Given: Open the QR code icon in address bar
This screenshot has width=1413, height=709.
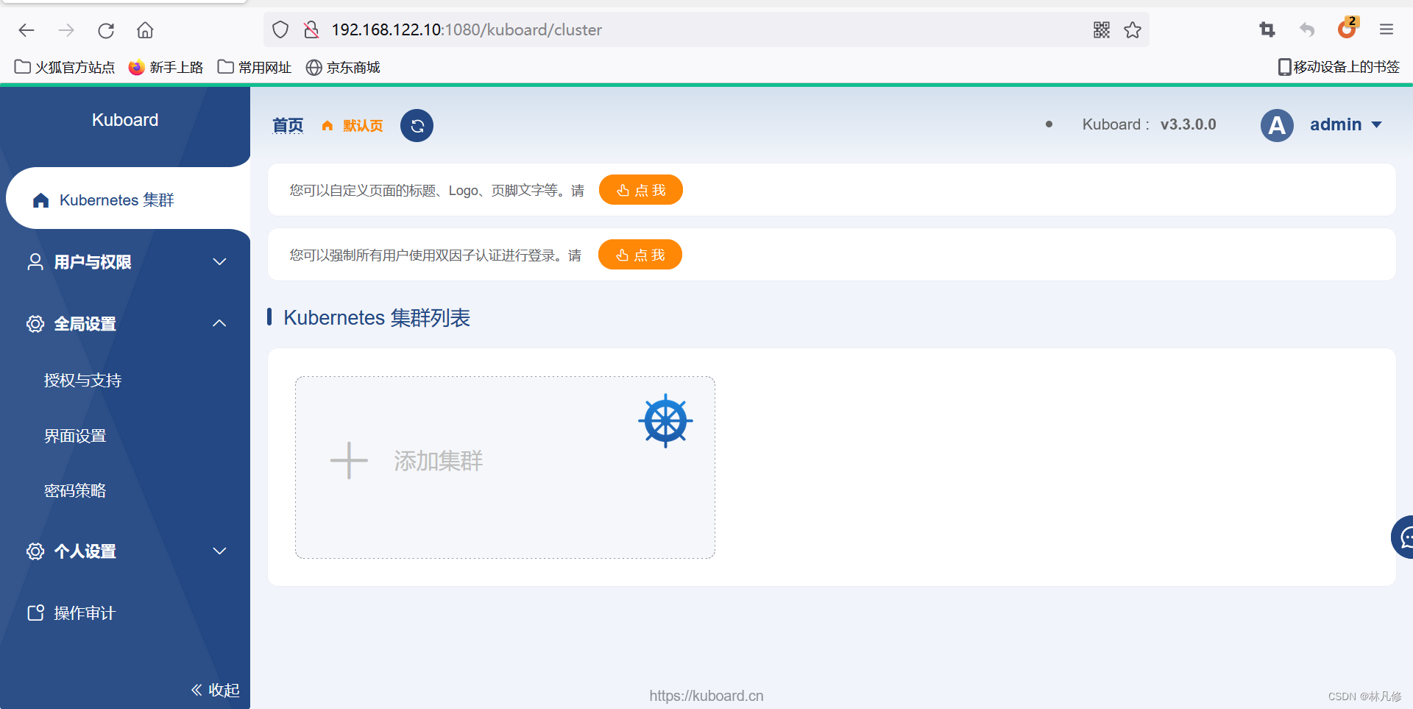Looking at the screenshot, I should tap(1102, 29).
